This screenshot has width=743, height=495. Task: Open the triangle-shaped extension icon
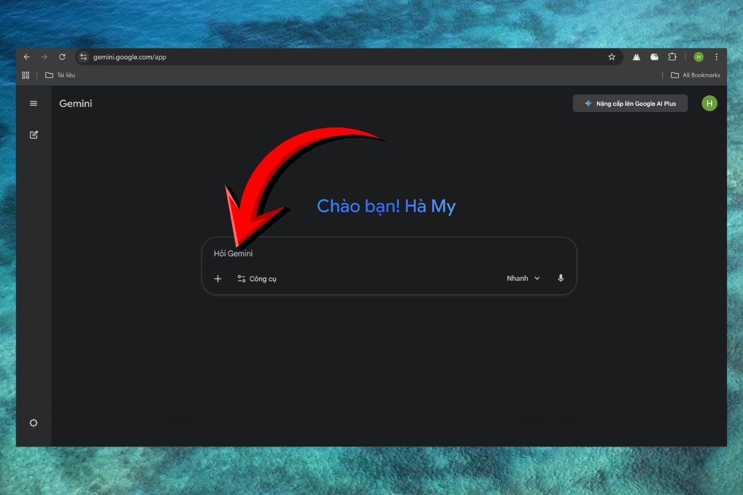pos(636,57)
